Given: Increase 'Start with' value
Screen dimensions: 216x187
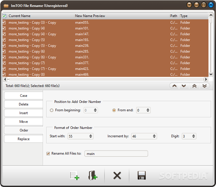Looking at the screenshot, I should 91,135.
